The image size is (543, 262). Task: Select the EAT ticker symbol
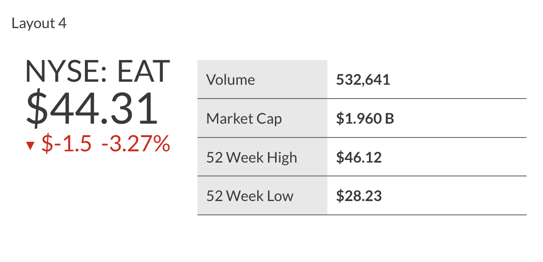144,72
